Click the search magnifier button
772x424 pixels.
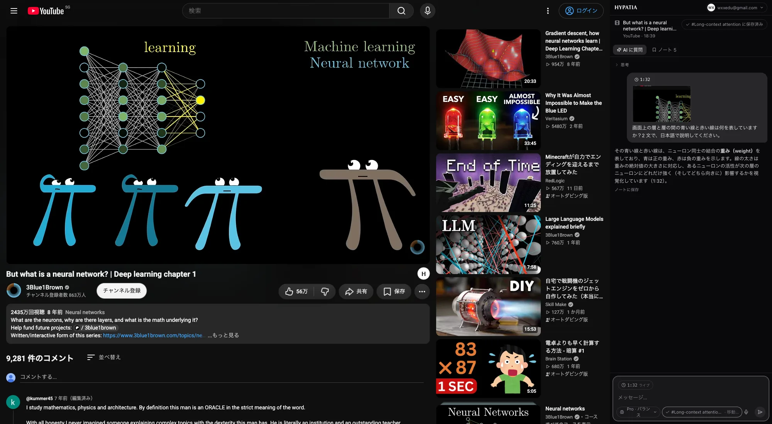pyautogui.click(x=401, y=11)
